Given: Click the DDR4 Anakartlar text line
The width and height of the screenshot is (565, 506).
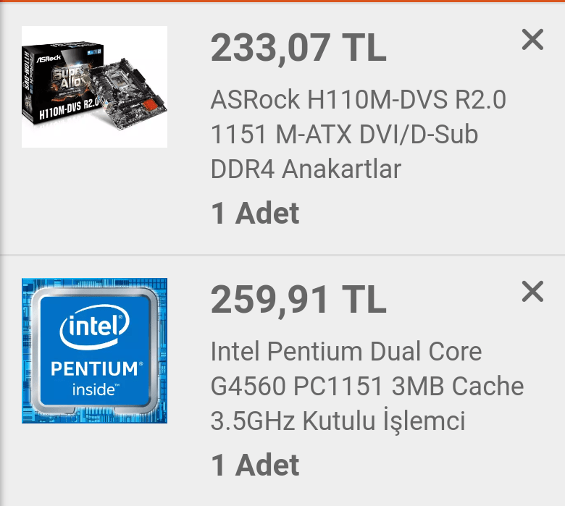Looking at the screenshot, I should click(x=306, y=169).
